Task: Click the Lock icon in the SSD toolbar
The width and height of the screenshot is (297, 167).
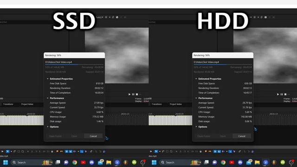Action: 52,151
